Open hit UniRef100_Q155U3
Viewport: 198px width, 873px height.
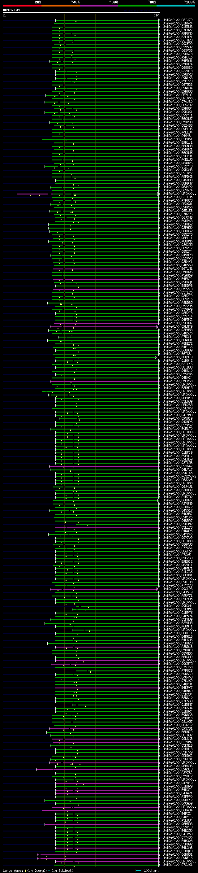click(x=177, y=27)
